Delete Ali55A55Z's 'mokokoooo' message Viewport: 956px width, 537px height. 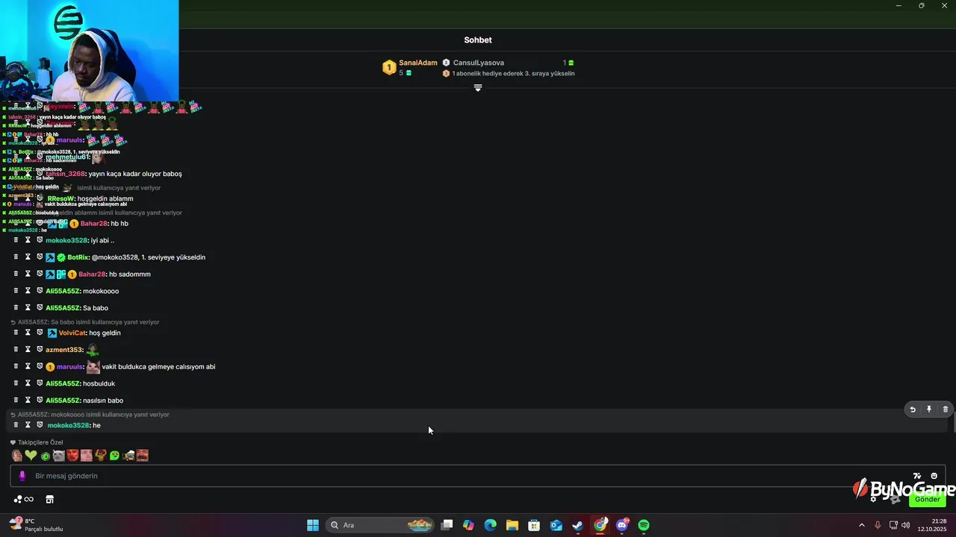point(16,291)
